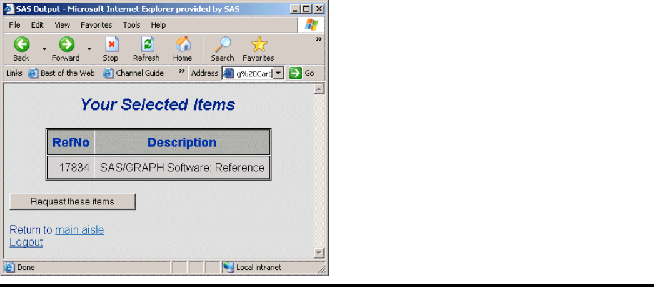Open the Forward history dropdown arrow
This screenshot has width=654, height=287.
(89, 49)
